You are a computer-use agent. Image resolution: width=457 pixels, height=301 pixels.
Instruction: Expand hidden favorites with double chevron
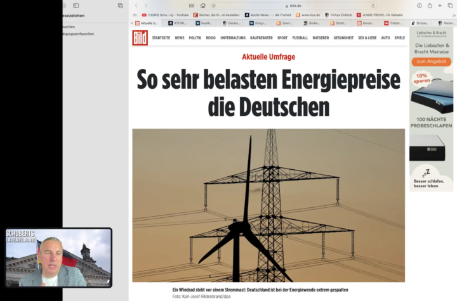453,15
